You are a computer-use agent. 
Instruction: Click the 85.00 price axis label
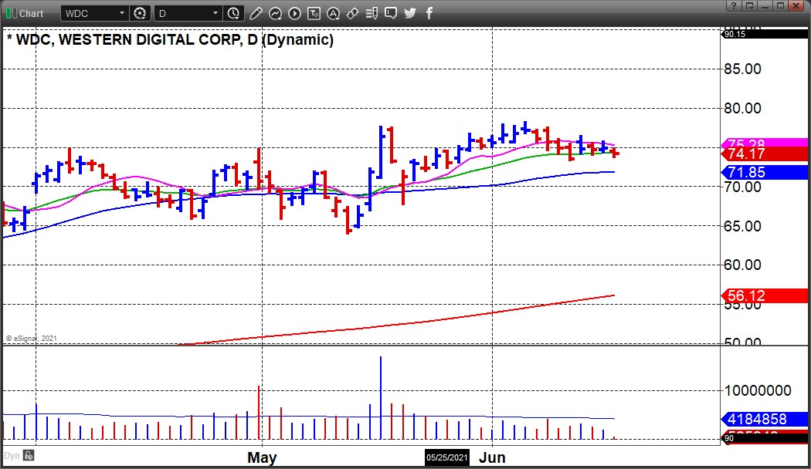(743, 69)
